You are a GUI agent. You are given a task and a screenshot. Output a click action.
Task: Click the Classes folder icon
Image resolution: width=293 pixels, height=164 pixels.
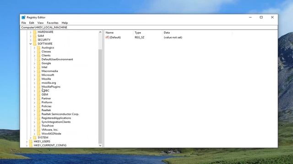click(x=38, y=51)
